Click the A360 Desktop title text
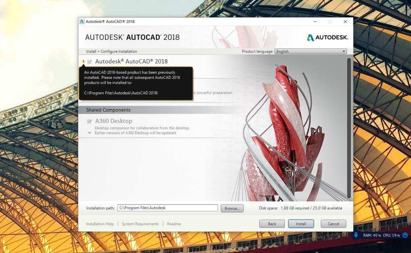Image resolution: width=411 pixels, height=253 pixels. pyautogui.click(x=114, y=121)
